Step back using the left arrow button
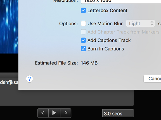This screenshot has width=161, height=120. (43, 113)
